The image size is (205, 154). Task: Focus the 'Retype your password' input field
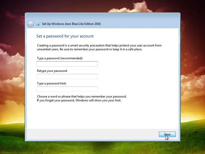(x=67, y=76)
